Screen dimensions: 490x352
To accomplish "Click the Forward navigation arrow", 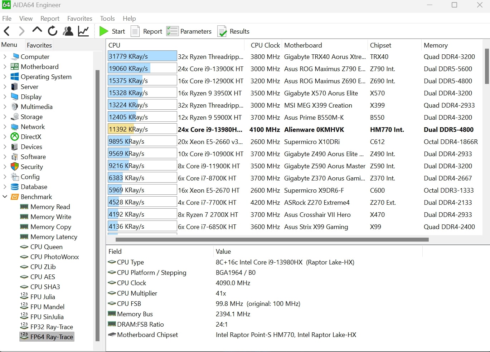I will (x=21, y=31).
